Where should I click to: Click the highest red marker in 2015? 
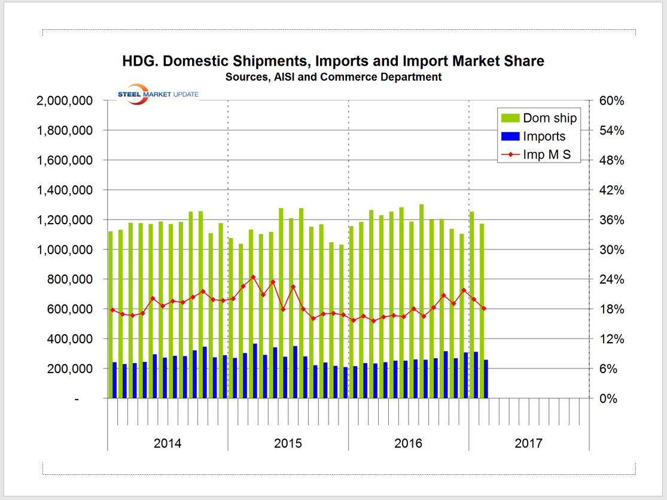click(x=253, y=277)
